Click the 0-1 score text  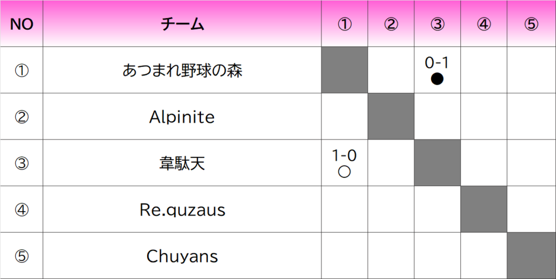click(x=437, y=62)
